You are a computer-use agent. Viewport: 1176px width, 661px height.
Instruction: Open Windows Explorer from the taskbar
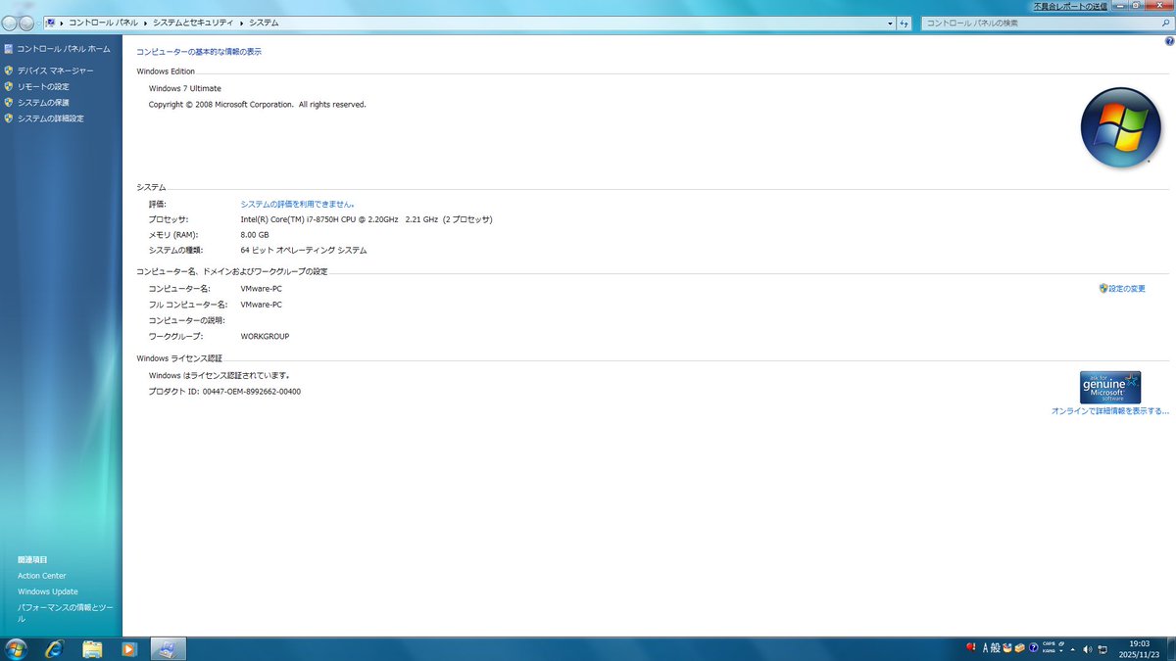[x=92, y=648]
